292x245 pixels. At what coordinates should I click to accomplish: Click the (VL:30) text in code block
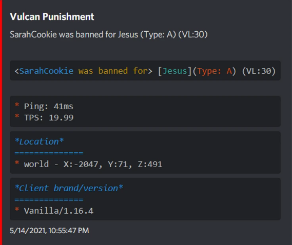click(259, 71)
